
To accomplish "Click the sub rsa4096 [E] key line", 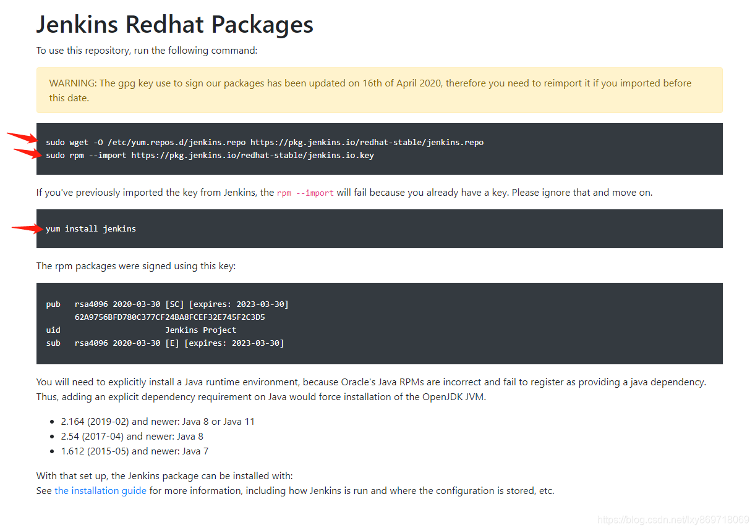I will tap(165, 343).
